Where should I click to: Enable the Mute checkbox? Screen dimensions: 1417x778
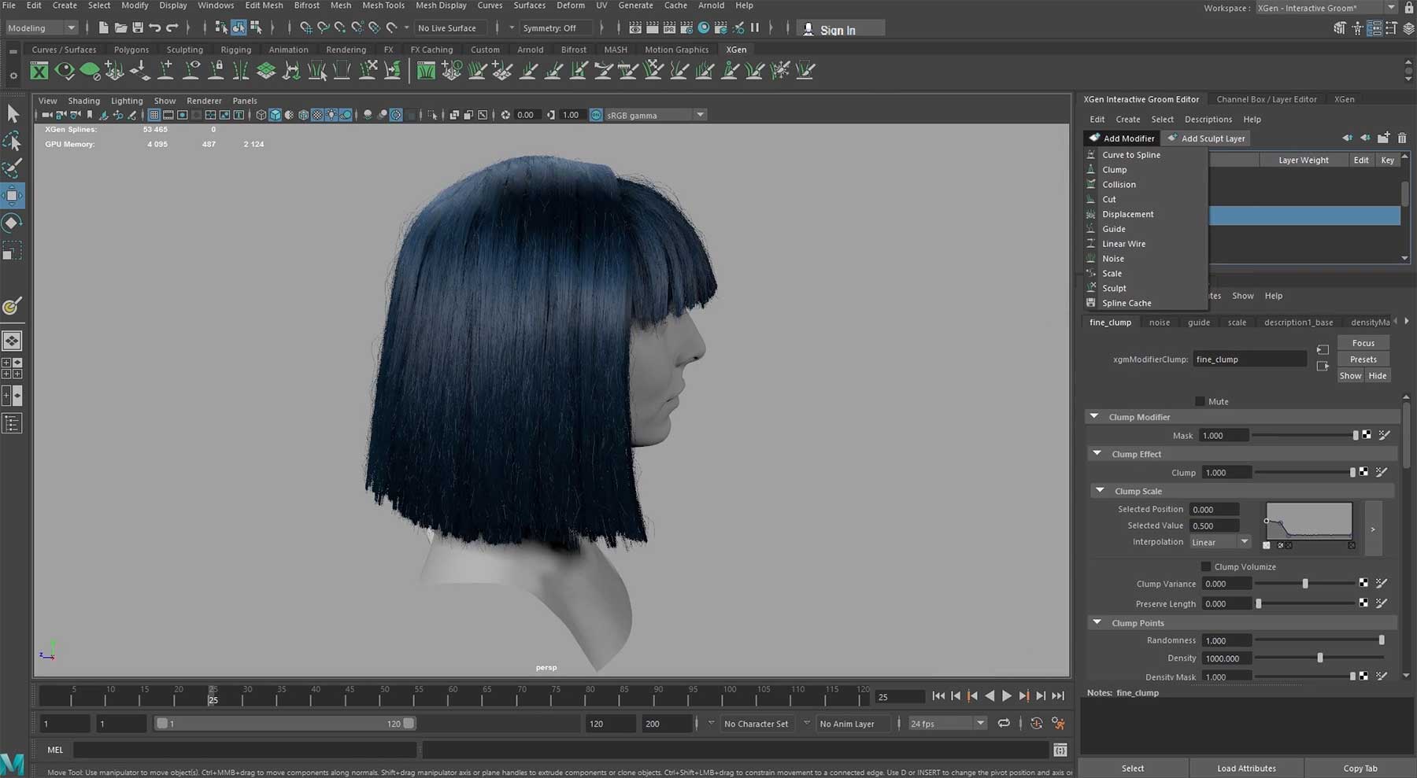click(1200, 401)
